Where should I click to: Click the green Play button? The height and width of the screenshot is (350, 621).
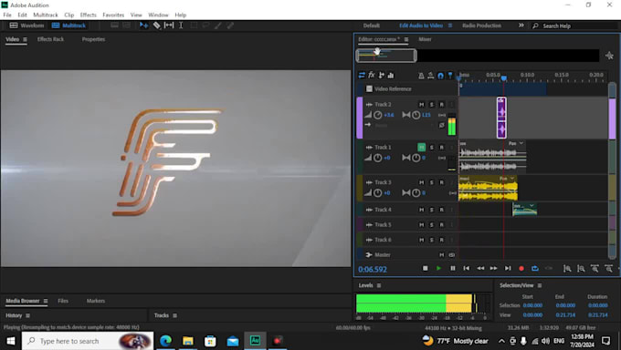(x=438, y=268)
